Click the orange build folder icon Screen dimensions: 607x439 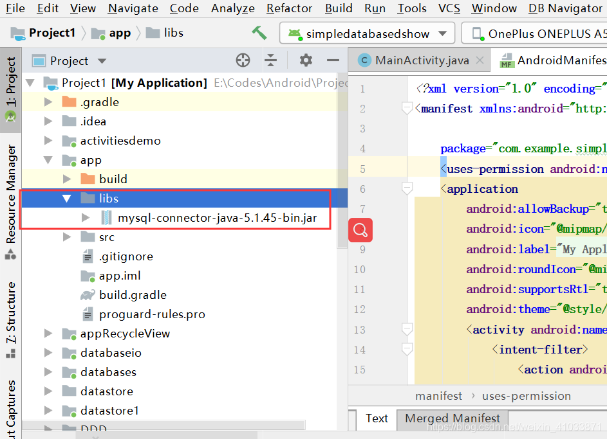[88, 179]
